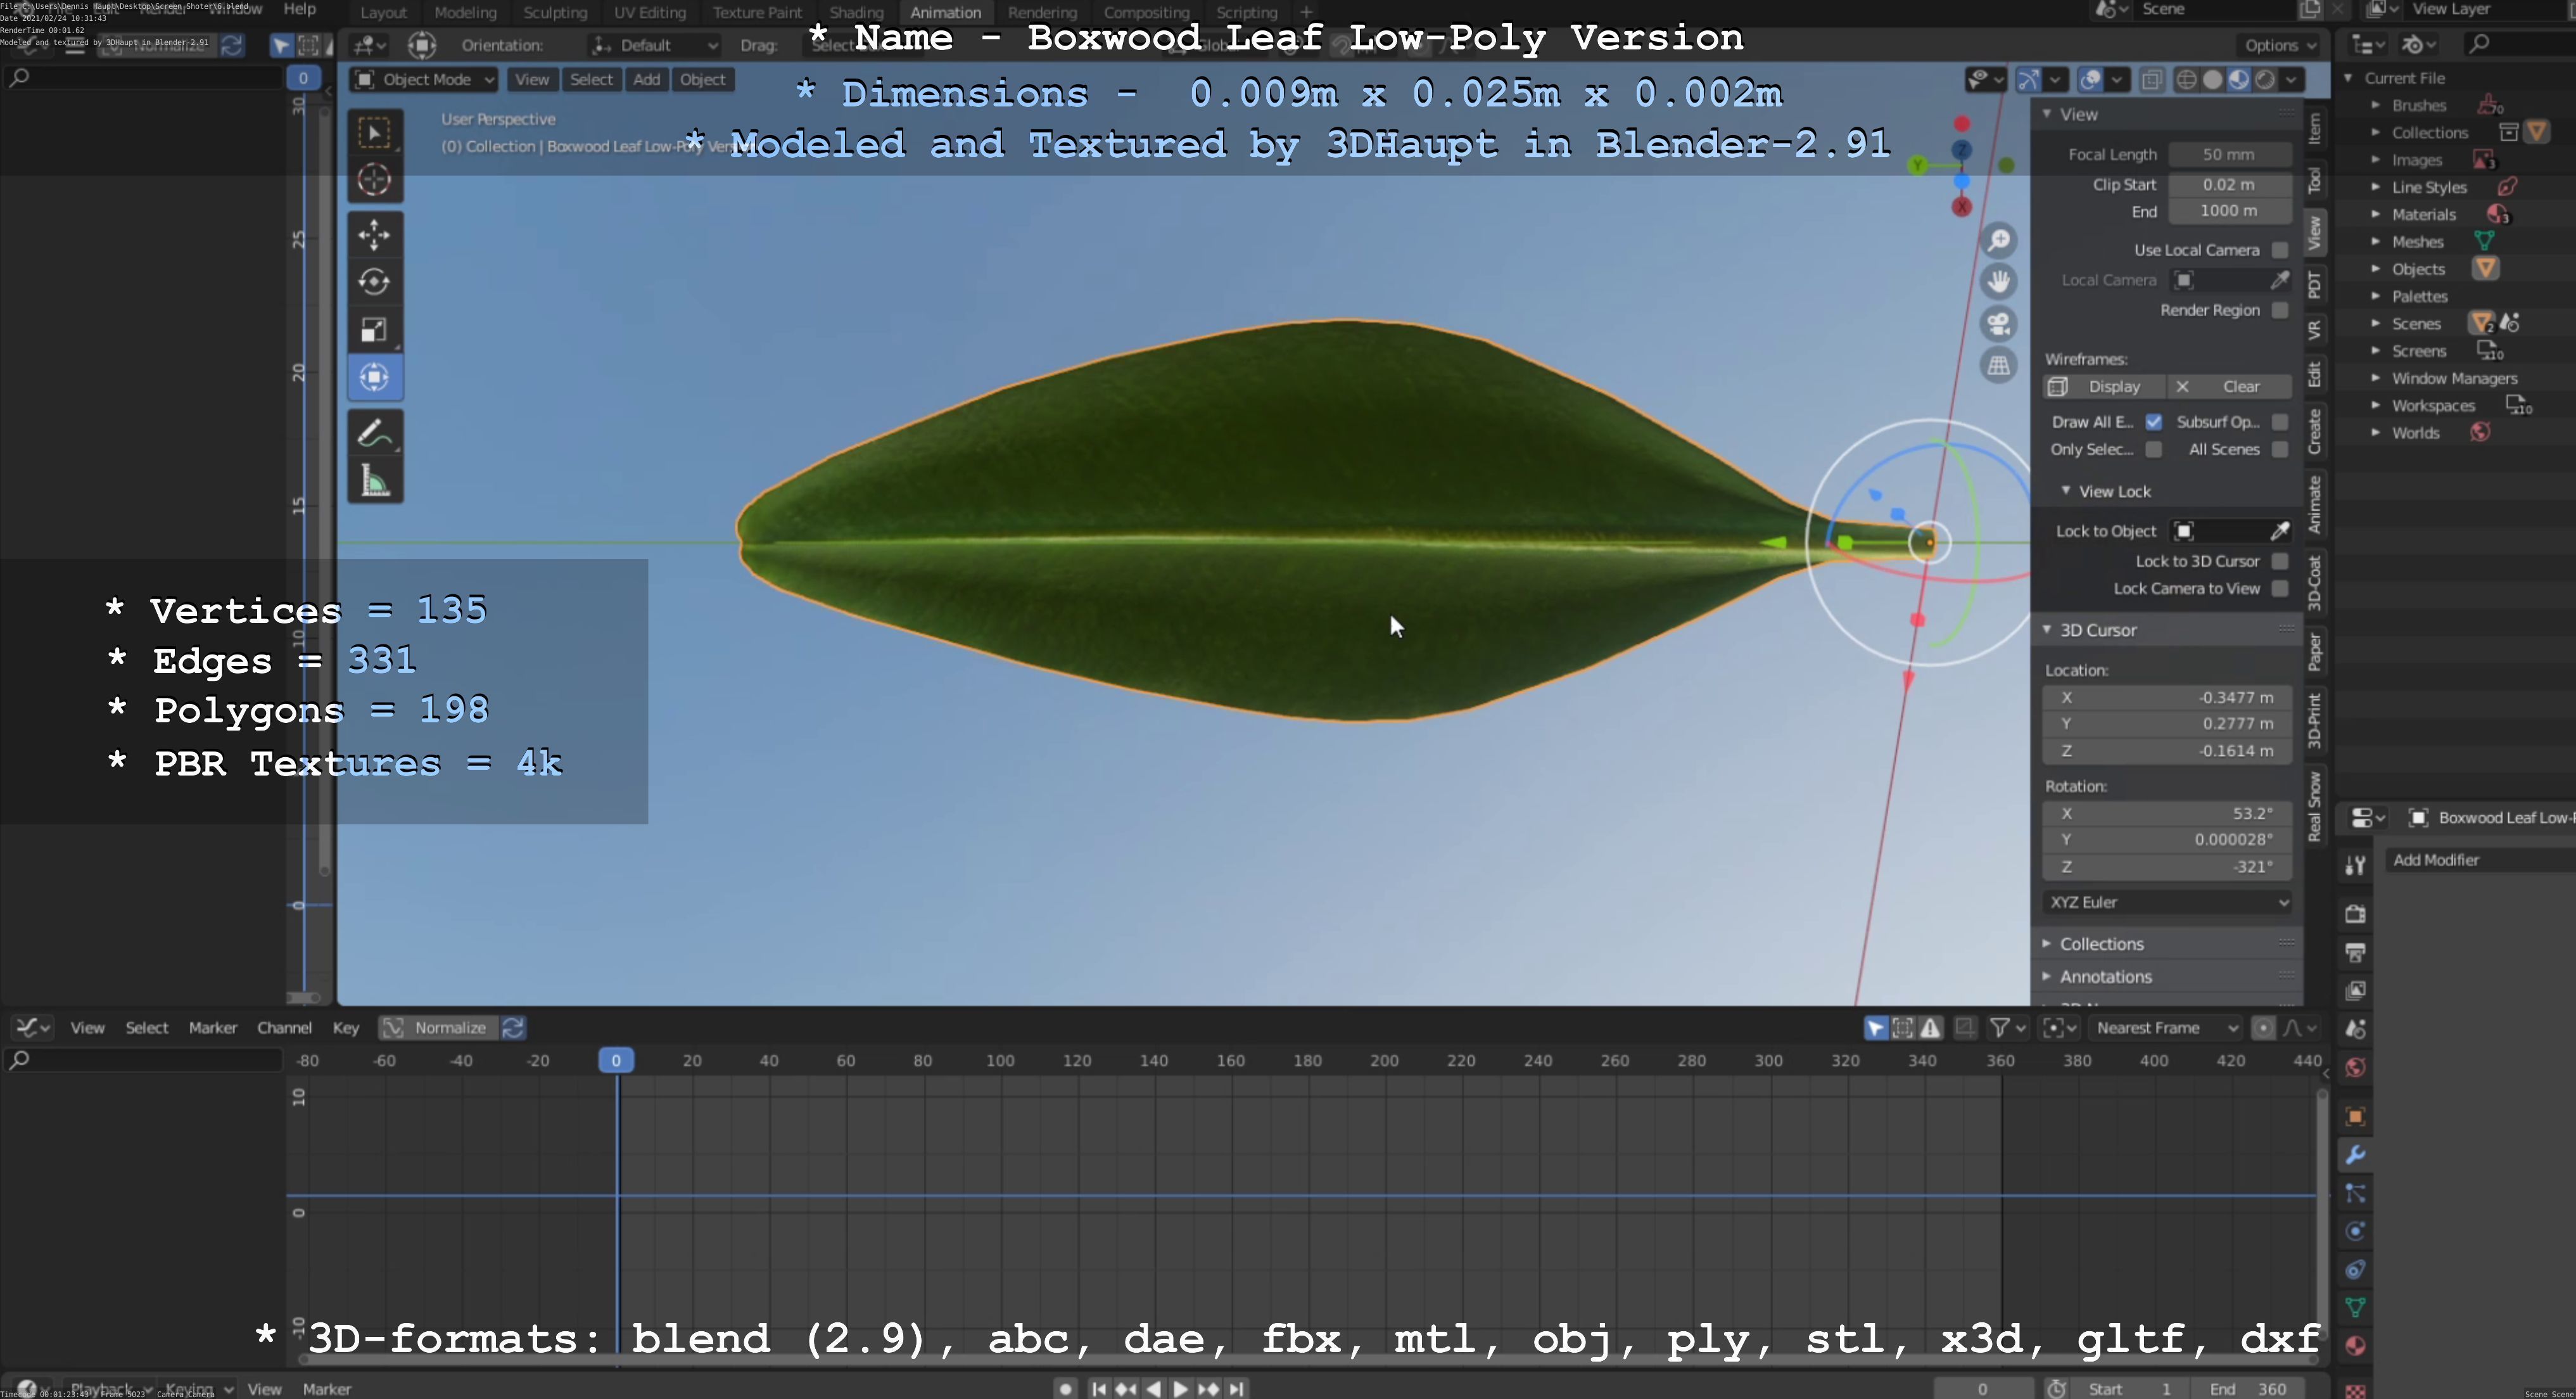Screen dimensions: 2576x1399
Task: Expand the Annotations panel
Action: (x=2105, y=977)
